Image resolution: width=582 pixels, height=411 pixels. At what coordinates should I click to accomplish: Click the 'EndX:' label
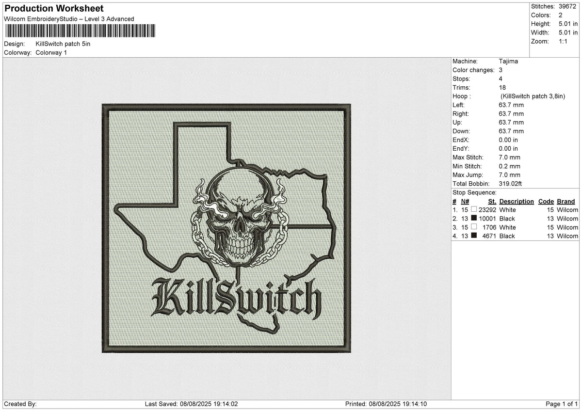[x=461, y=140]
